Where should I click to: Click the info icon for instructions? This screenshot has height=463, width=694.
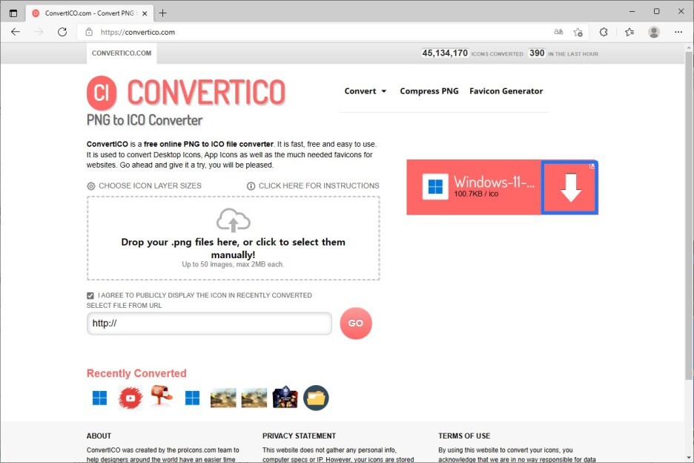251,186
